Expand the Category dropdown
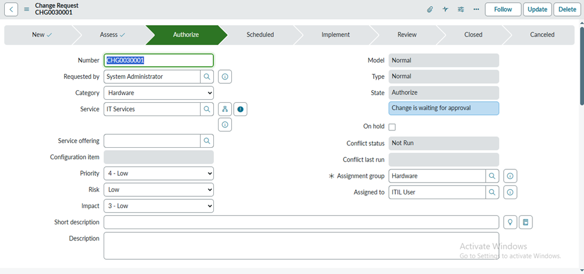 click(x=159, y=93)
